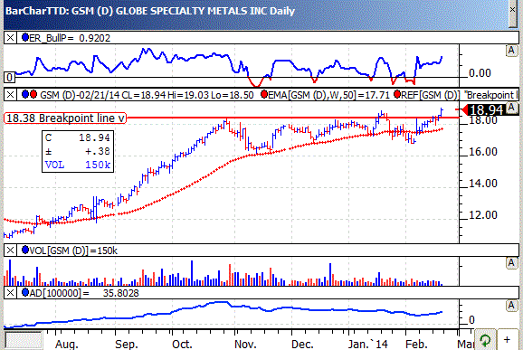Click the Sep. date axis label
Image resolution: width=523 pixels, height=350 pixels.
[127, 344]
